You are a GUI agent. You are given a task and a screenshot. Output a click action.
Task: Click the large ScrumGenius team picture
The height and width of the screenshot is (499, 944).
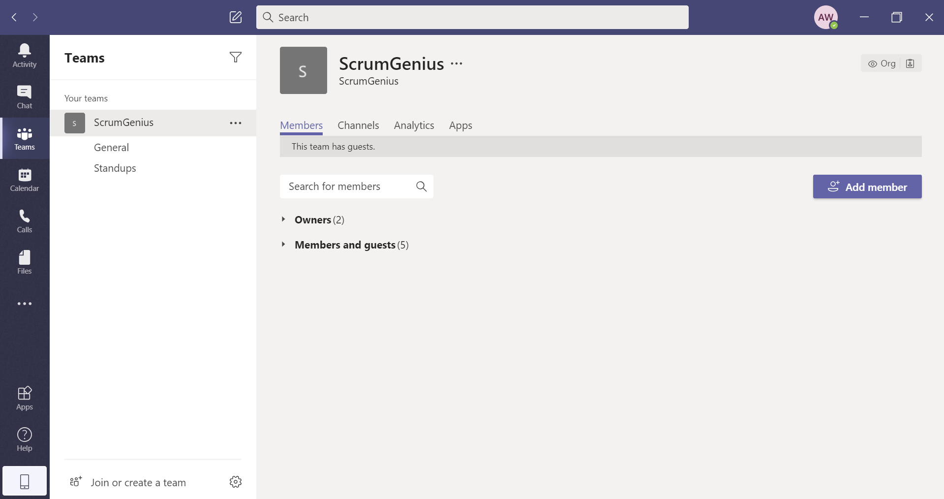click(x=304, y=70)
